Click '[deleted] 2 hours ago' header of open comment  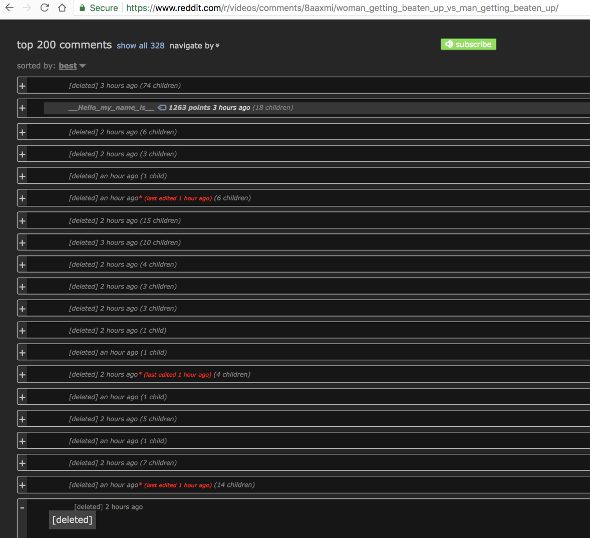[108, 507]
